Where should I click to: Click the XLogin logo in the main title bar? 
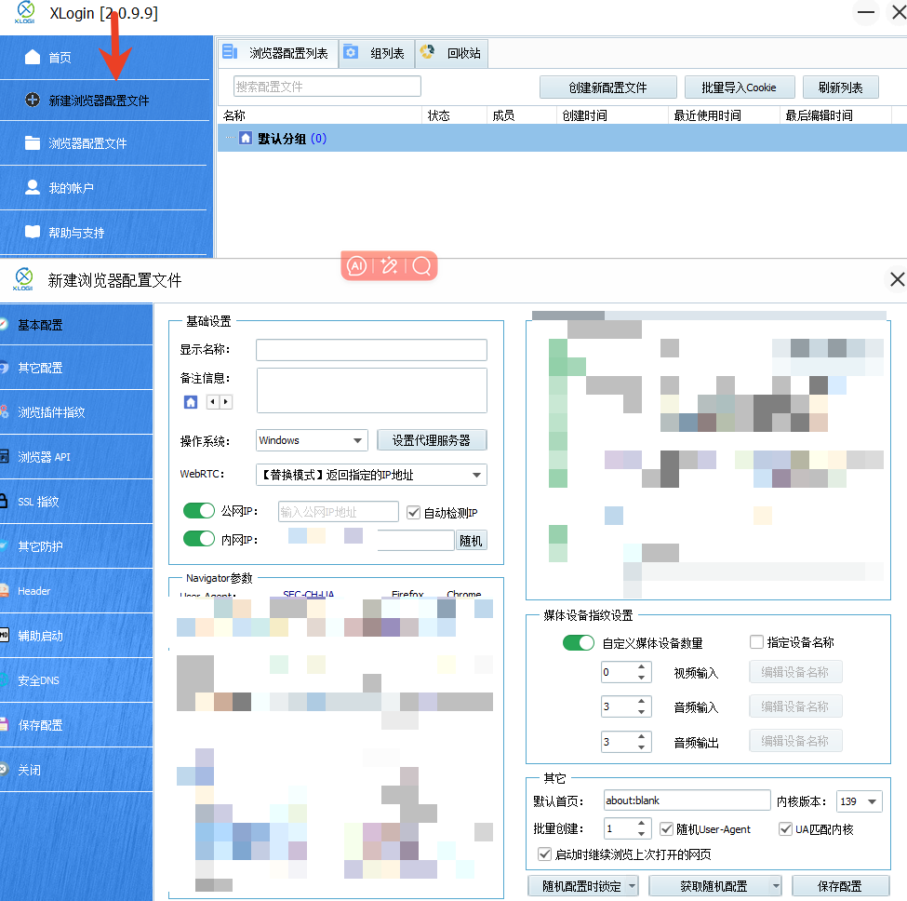[24, 11]
